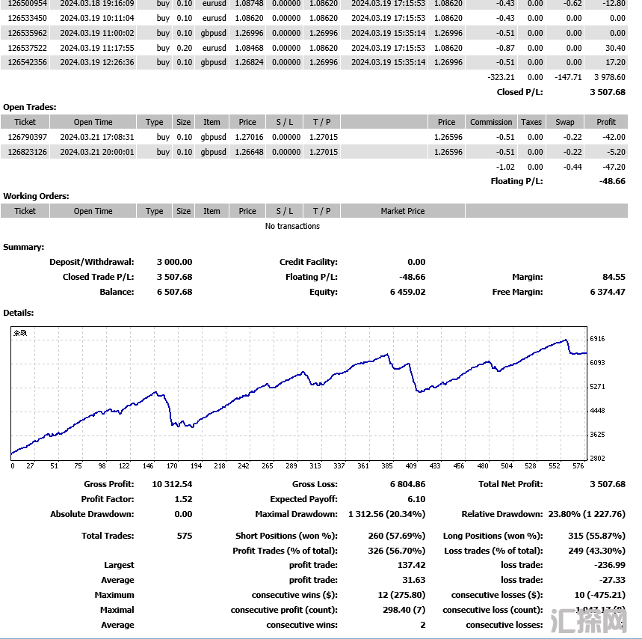Click the Commission column header in Open Trades
Viewport: 642px width, 639px height.
491,122
